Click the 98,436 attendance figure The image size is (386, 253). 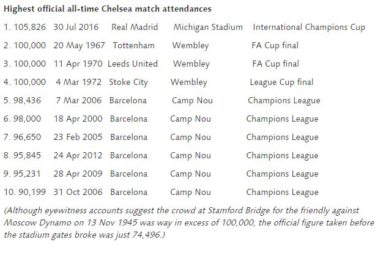(x=28, y=100)
